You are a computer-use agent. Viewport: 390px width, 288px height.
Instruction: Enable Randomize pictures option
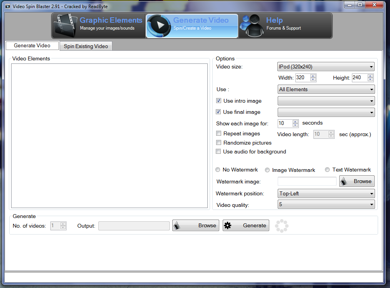pyautogui.click(x=218, y=143)
